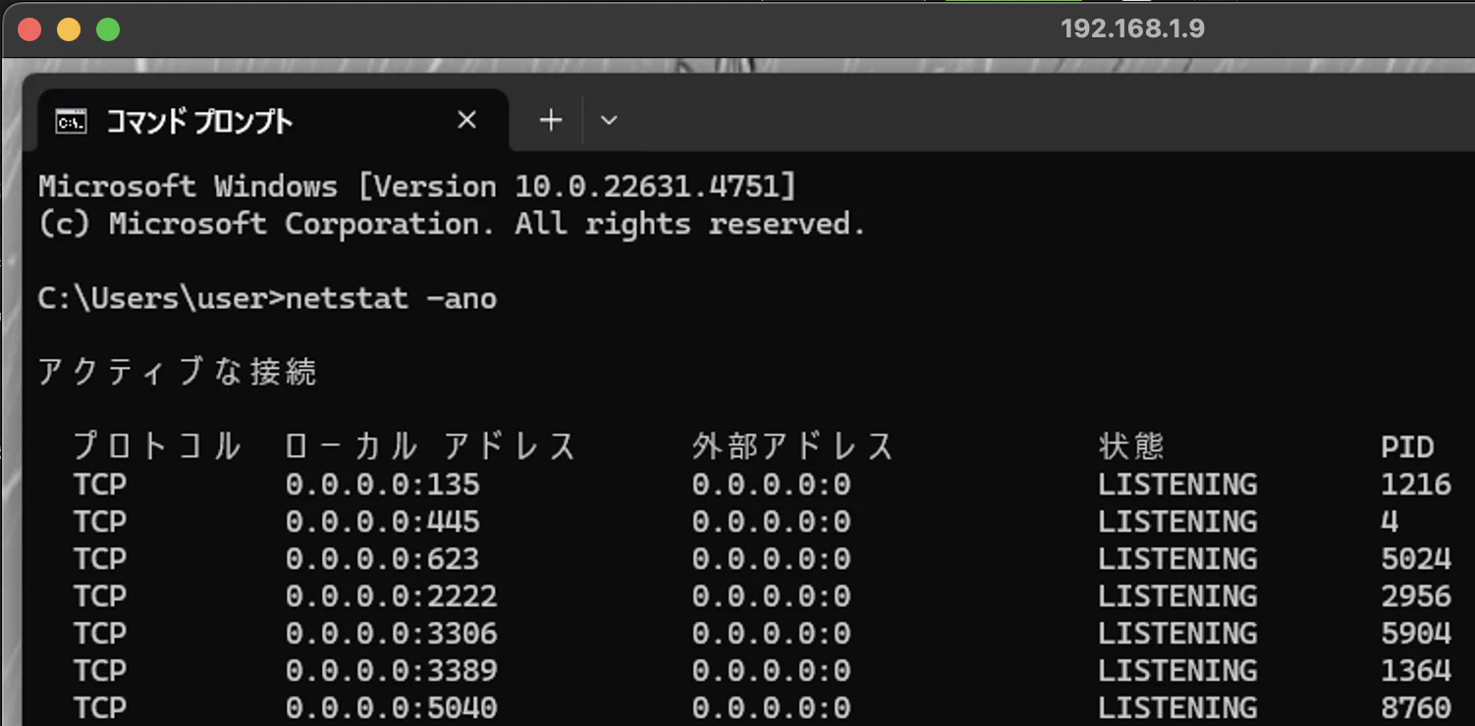The width and height of the screenshot is (1475, 726).
Task: Click PID value 4 on port 445 row
Action: [1390, 522]
